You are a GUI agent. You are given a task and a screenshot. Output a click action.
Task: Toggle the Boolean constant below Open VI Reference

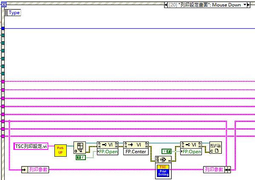point(81,157)
